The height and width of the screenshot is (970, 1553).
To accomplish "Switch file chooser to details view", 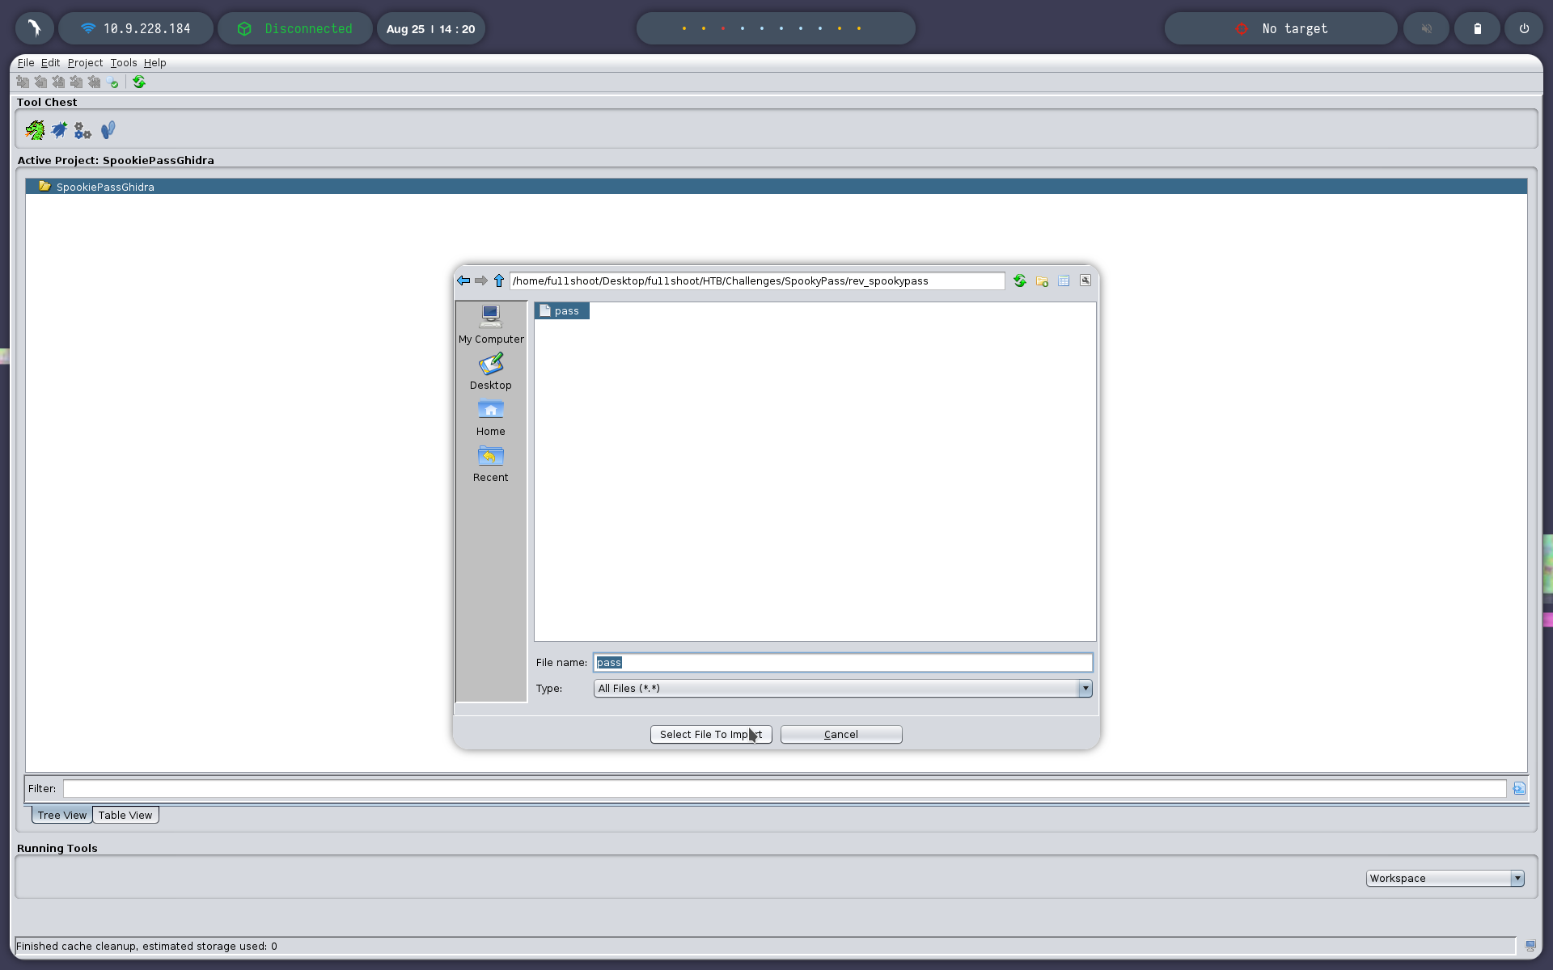I will coord(1064,280).
